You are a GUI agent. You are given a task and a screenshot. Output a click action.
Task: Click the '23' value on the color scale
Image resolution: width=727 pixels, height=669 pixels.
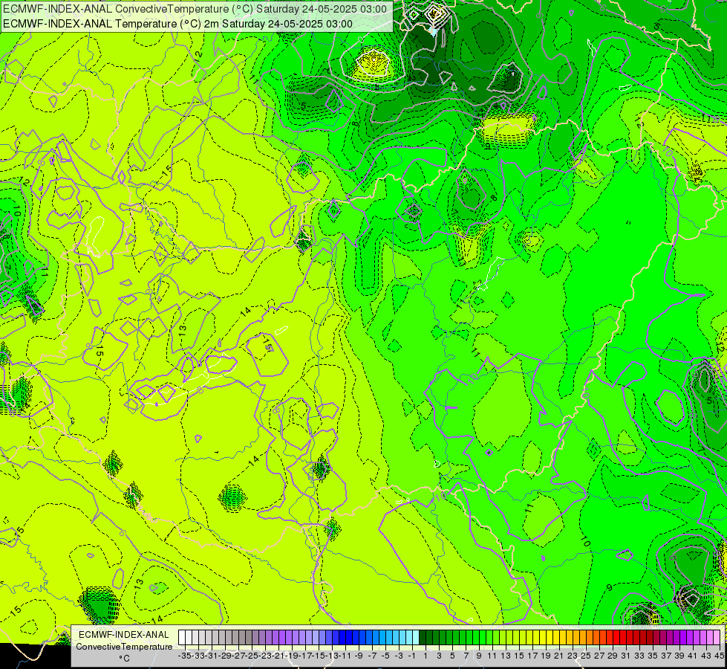coord(573,656)
